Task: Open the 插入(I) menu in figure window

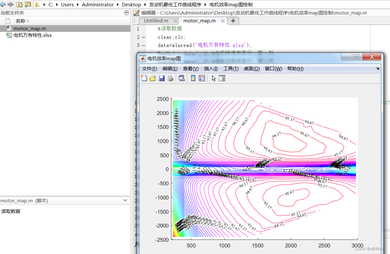Action: [x=211, y=69]
